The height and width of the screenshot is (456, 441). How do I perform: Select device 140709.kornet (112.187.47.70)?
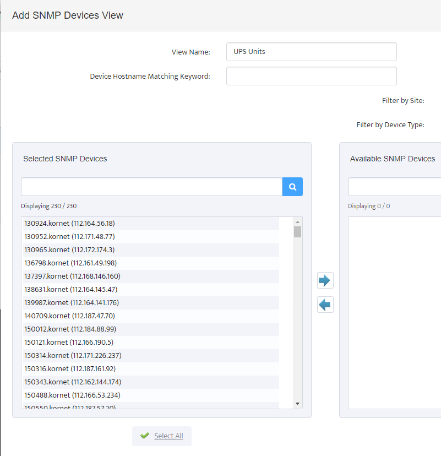tap(151, 316)
